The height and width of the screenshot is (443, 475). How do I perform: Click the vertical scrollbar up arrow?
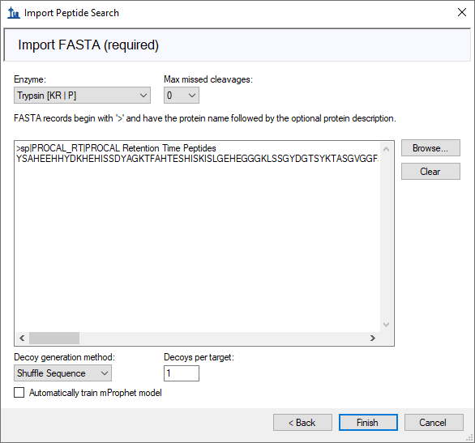tap(386, 149)
